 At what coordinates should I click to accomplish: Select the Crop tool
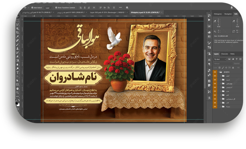click(x=17, y=33)
